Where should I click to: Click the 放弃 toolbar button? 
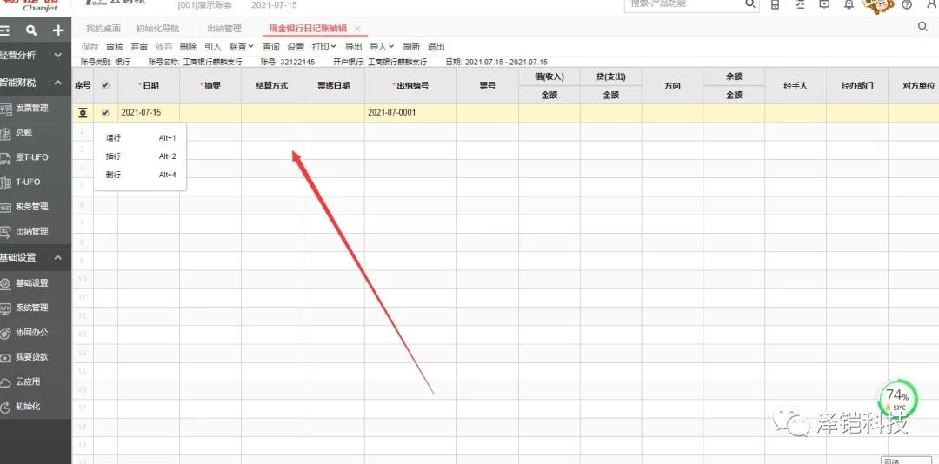pos(163,47)
